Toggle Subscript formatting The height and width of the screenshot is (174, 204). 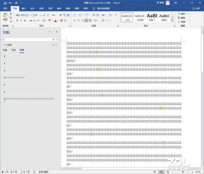(34, 20)
